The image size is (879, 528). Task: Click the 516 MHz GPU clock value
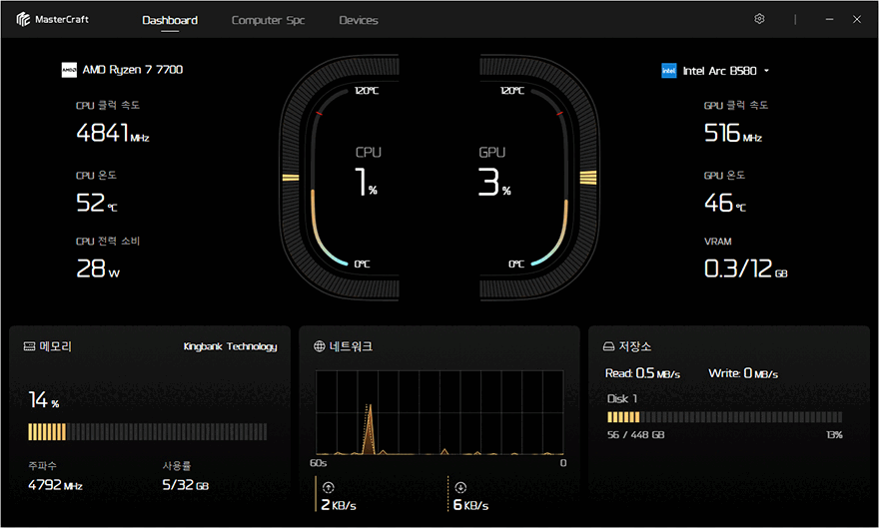733,133
